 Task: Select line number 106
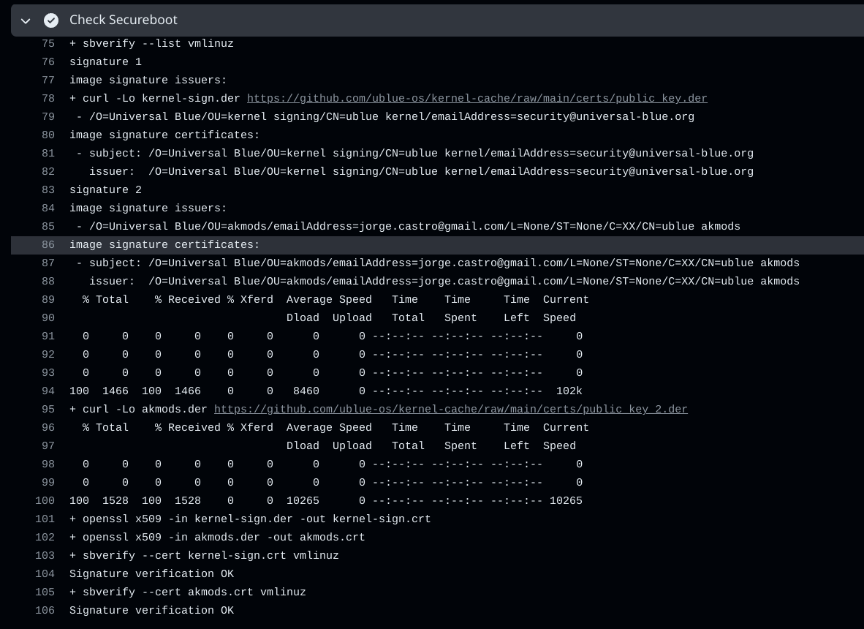click(45, 610)
